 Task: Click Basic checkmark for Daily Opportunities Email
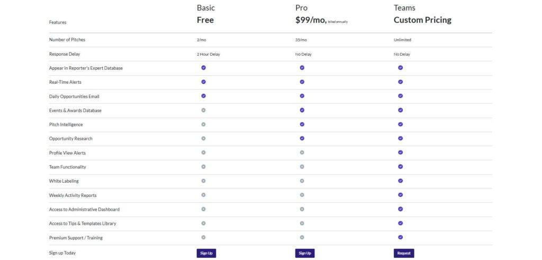pyautogui.click(x=203, y=96)
